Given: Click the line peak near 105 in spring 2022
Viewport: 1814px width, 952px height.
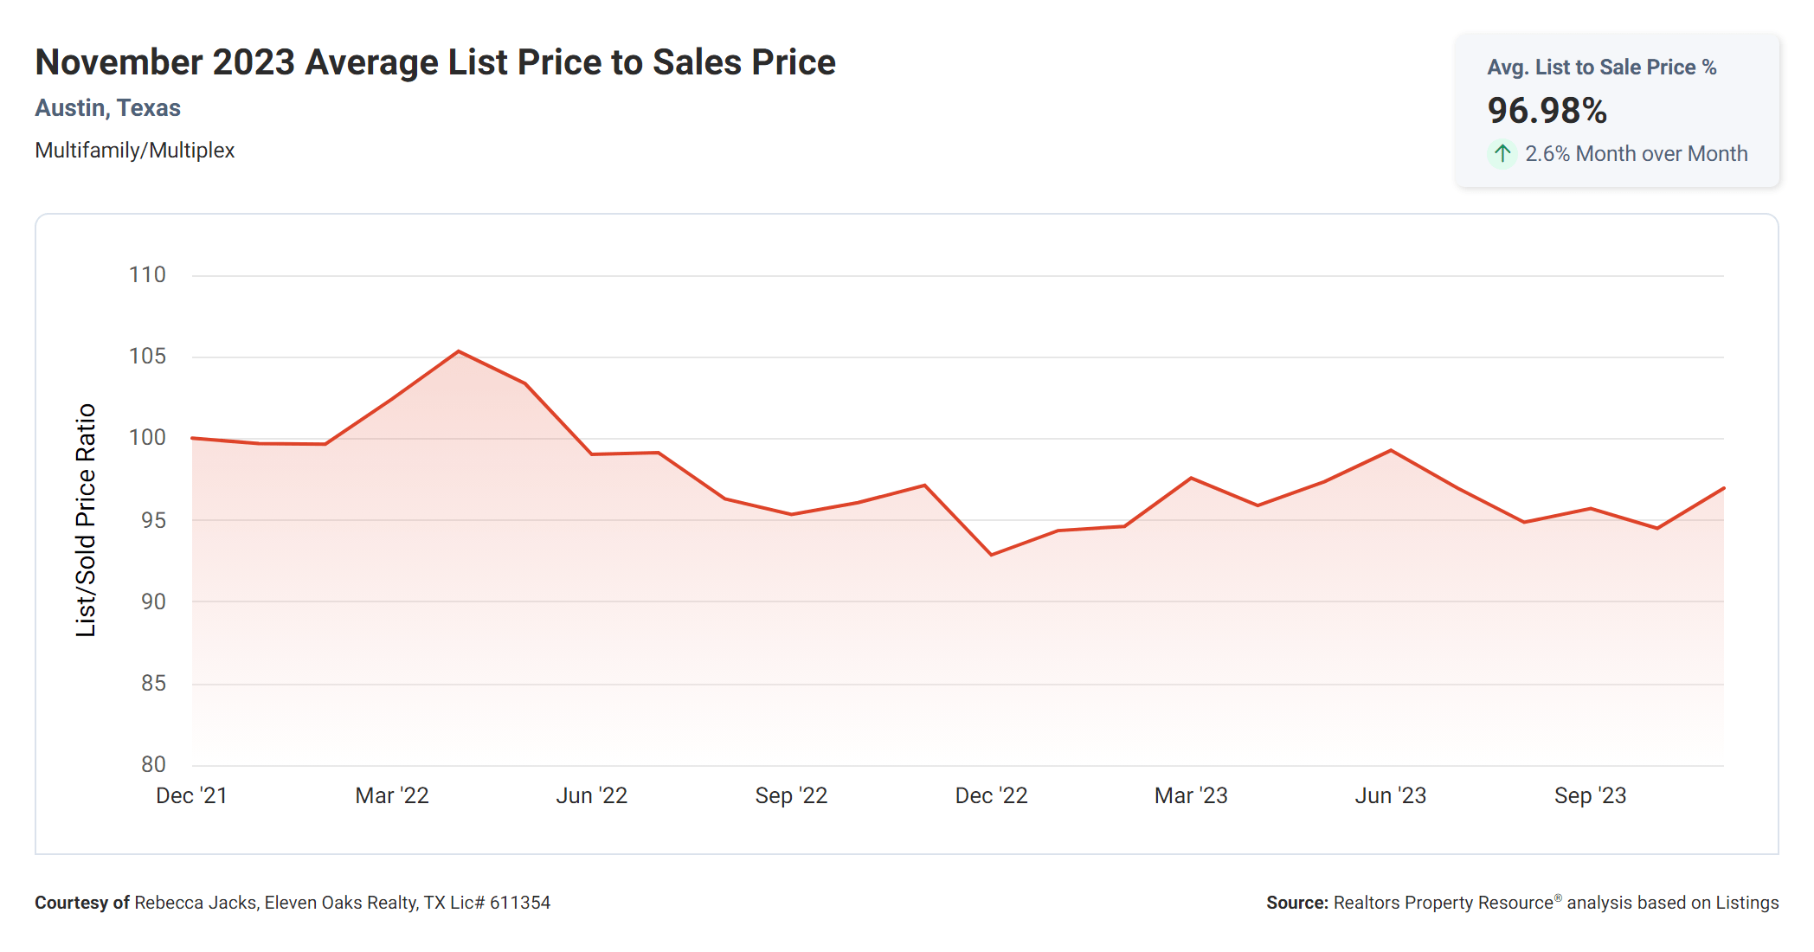Looking at the screenshot, I should pos(459,351).
